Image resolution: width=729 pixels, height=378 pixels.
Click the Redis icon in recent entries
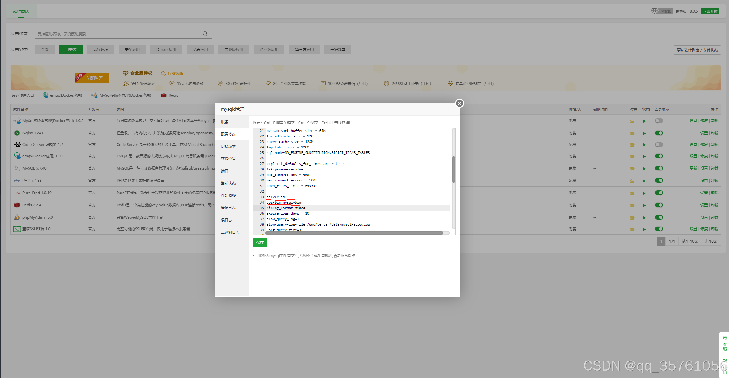coord(164,95)
